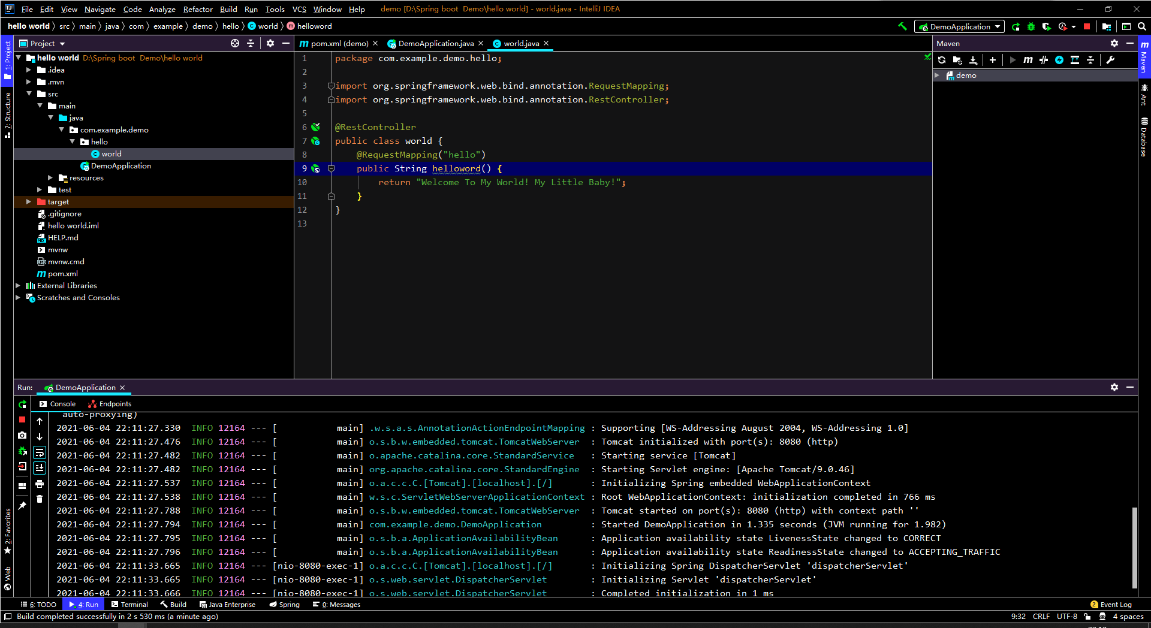The width and height of the screenshot is (1151, 628).
Task: Open the Terminal tool window
Action: click(129, 605)
